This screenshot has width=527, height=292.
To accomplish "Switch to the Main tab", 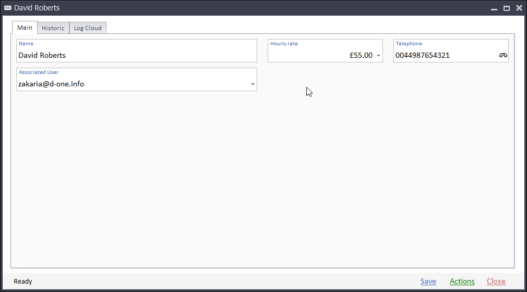I will coord(25,28).
